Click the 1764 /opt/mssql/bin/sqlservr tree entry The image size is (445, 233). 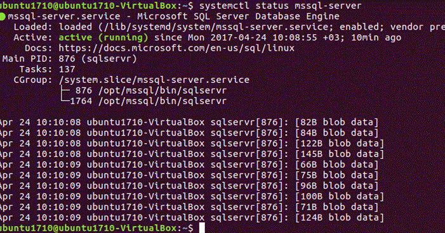click(x=148, y=101)
